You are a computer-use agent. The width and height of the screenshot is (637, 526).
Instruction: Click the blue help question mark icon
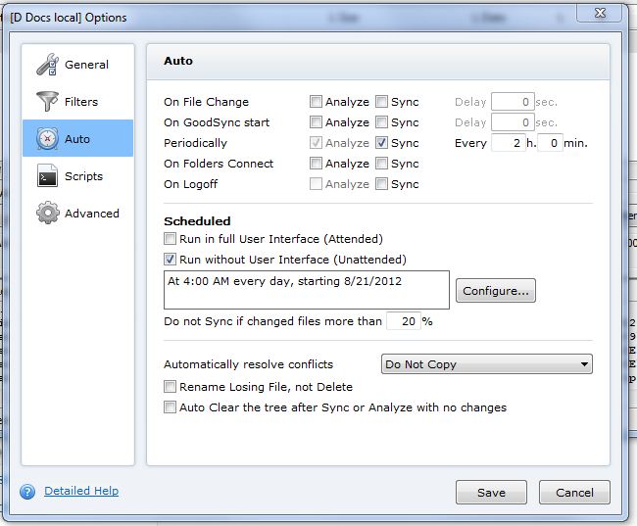[27, 492]
